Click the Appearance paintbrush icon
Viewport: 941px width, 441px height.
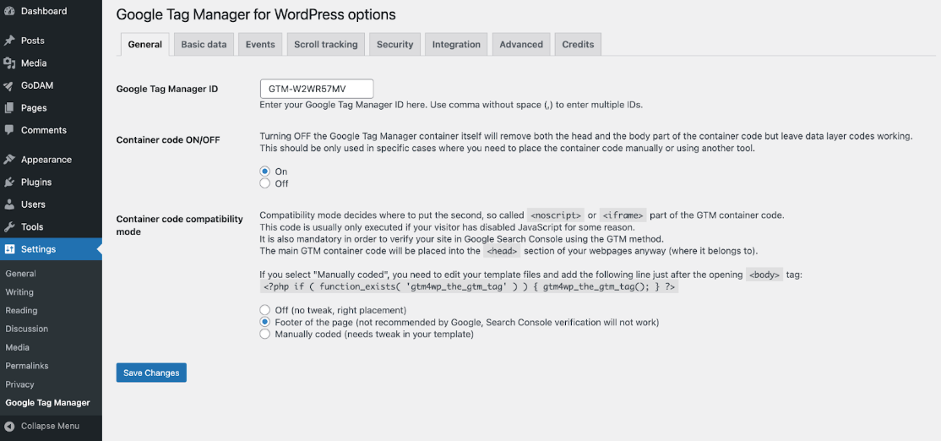click(9, 160)
